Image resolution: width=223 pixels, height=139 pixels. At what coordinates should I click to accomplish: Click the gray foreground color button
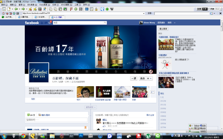point(199,9)
